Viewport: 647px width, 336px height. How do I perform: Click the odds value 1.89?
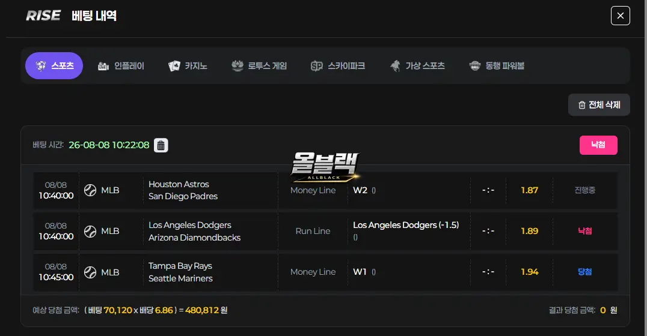coord(529,231)
